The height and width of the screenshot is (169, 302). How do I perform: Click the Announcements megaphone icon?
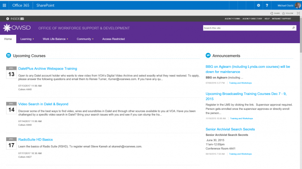point(208,56)
